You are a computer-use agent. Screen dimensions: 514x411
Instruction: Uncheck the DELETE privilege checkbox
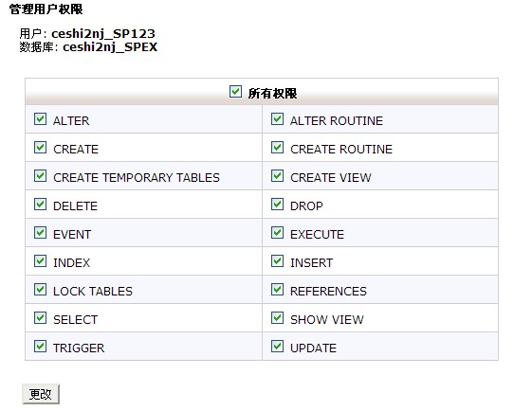coord(41,205)
